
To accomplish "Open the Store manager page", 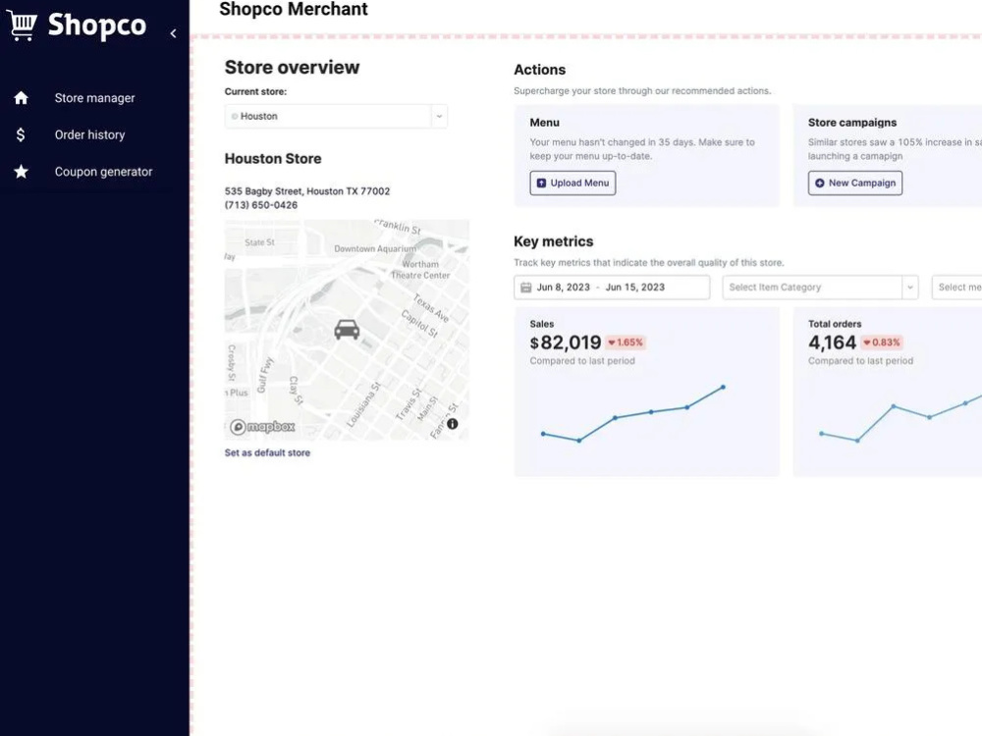I will pyautogui.click(x=94, y=98).
